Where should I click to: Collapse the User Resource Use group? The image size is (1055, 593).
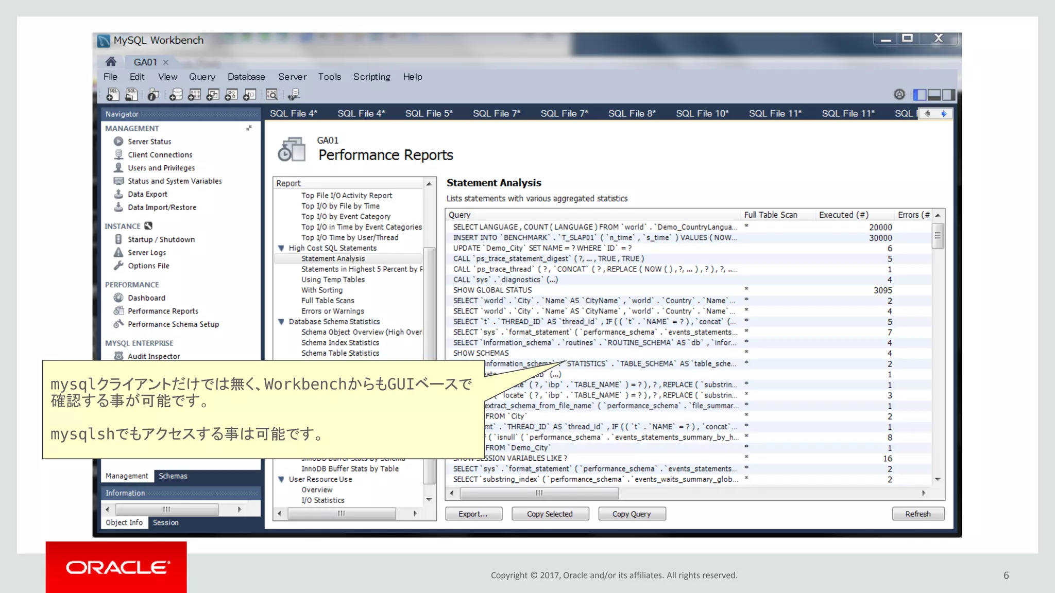(281, 479)
